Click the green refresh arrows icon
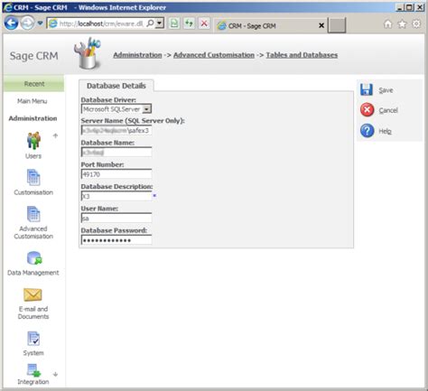 [x=189, y=23]
